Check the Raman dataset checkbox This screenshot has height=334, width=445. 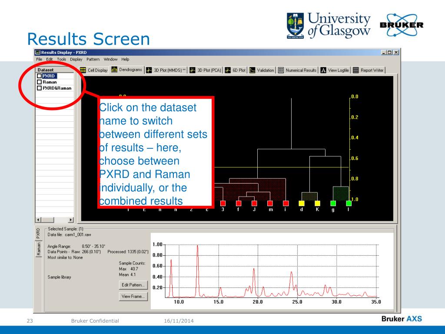[40, 82]
